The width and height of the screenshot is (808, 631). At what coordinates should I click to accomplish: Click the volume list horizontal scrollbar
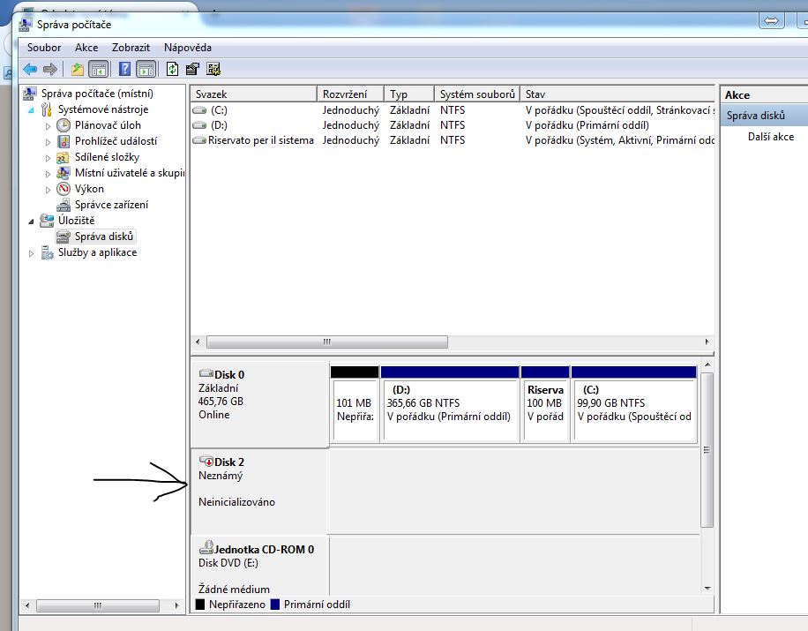coord(326,342)
